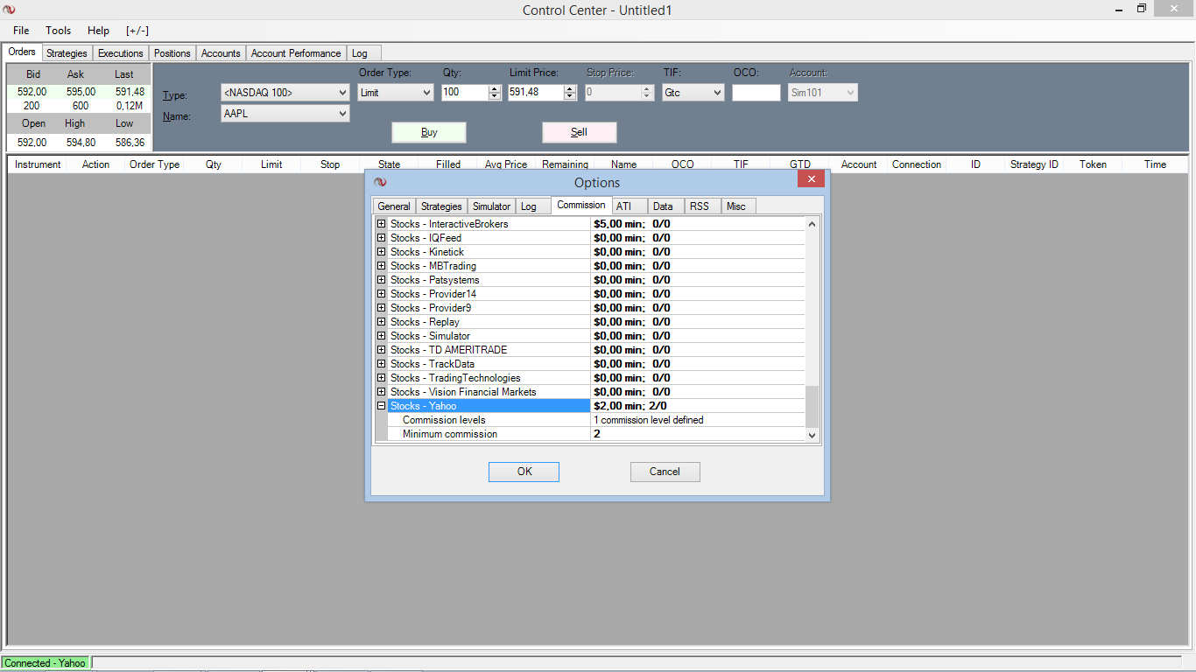Expand the Stocks - Simulator commission row
This screenshot has width=1196, height=672.
pyautogui.click(x=381, y=336)
